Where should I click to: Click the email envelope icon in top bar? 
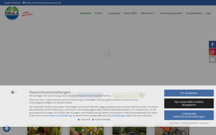24,3
